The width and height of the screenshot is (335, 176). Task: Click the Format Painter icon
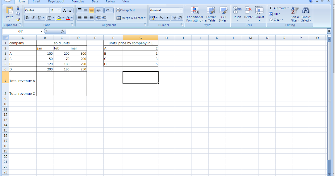(x=18, y=19)
